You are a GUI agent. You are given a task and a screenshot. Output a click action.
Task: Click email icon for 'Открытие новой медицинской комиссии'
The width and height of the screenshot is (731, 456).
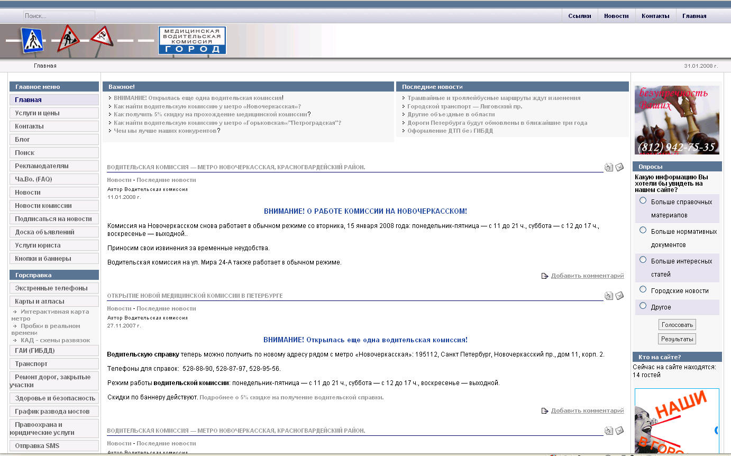[619, 296]
